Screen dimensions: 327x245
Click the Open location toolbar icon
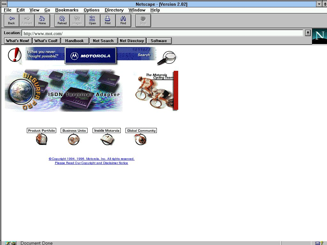[92, 20]
